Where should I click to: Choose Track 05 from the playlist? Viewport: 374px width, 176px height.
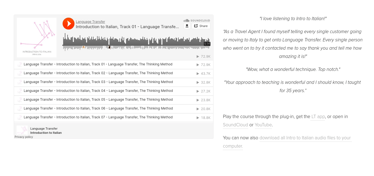coord(98,100)
